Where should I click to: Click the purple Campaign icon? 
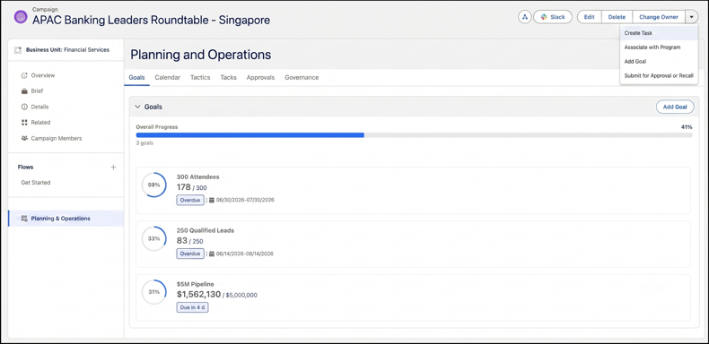21,17
